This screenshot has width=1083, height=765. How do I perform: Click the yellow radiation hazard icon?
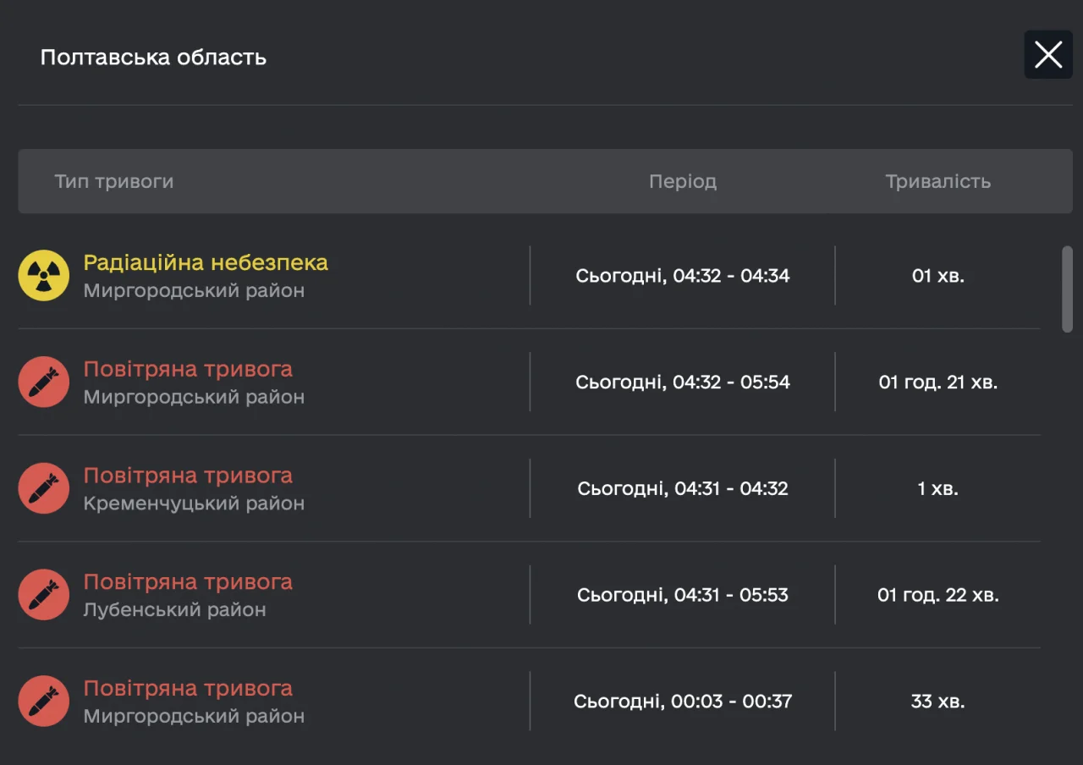click(44, 276)
